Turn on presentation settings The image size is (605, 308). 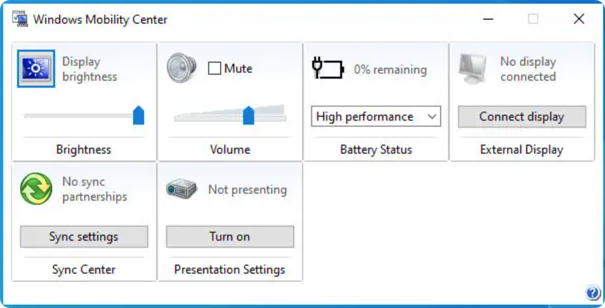230,237
